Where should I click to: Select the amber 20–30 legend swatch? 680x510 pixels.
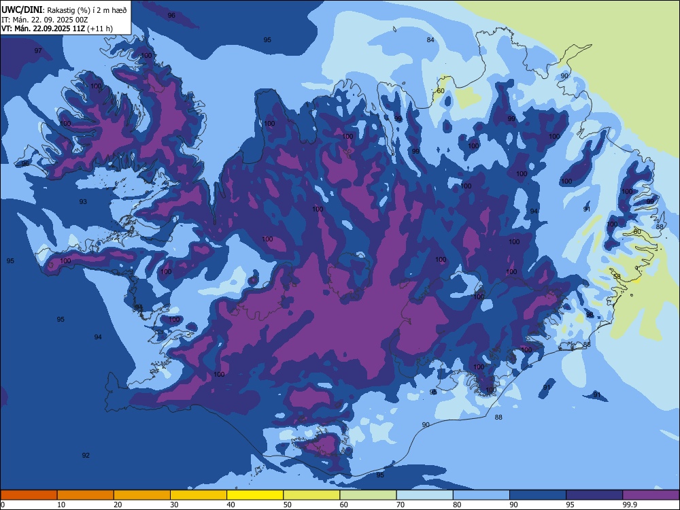pos(142,495)
